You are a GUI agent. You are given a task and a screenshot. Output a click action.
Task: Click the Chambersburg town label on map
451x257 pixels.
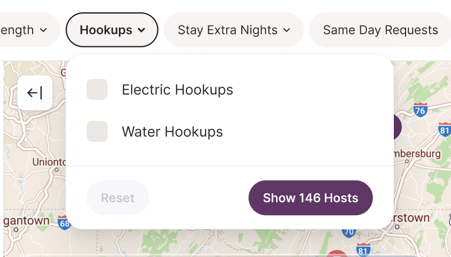click(417, 154)
